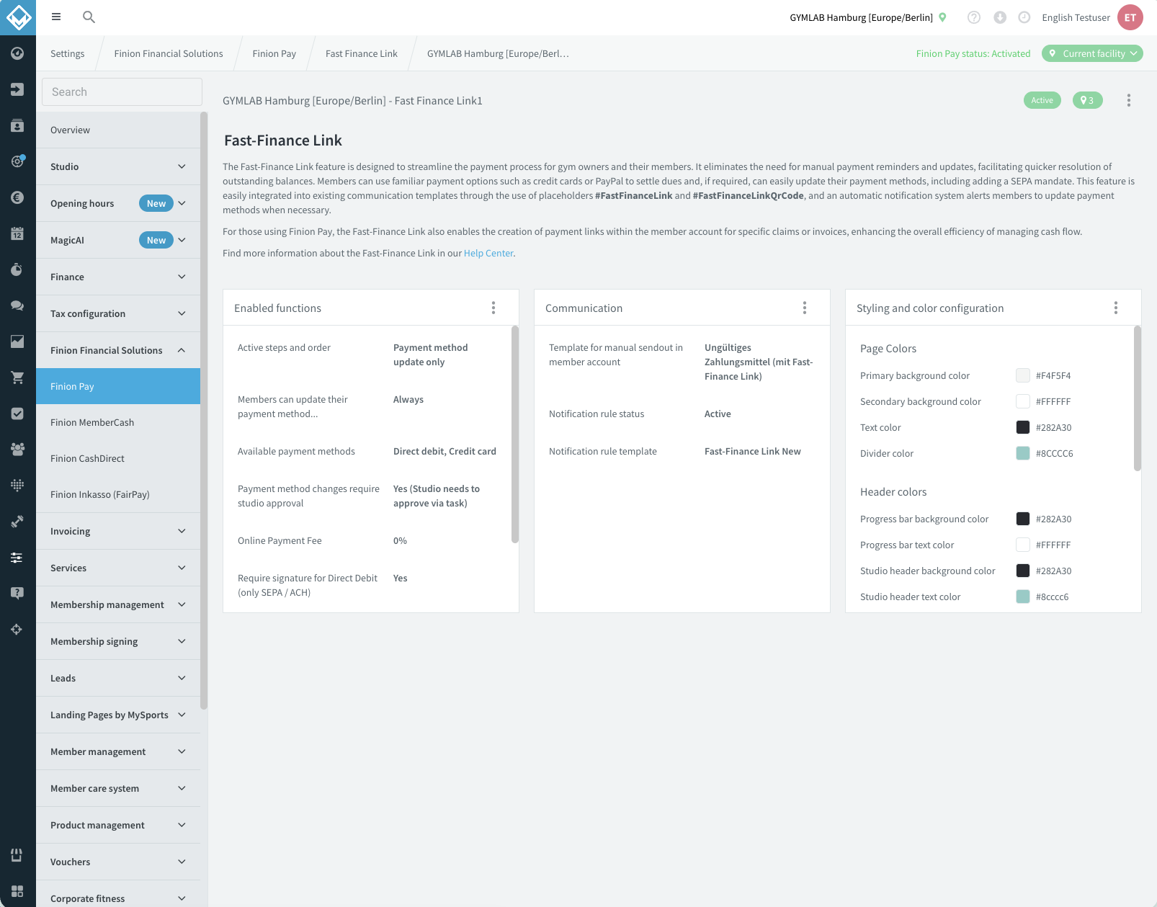
Task: Go to Finion Financial Solutions breadcrumb
Action: click(169, 53)
